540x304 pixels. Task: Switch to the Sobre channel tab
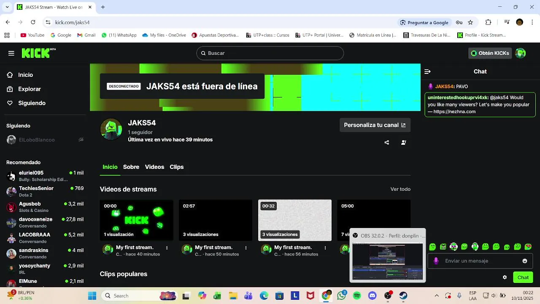[x=131, y=167]
